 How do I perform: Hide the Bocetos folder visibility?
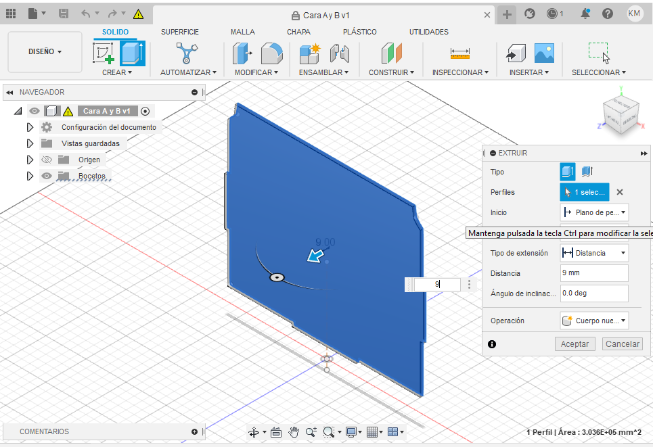point(46,176)
